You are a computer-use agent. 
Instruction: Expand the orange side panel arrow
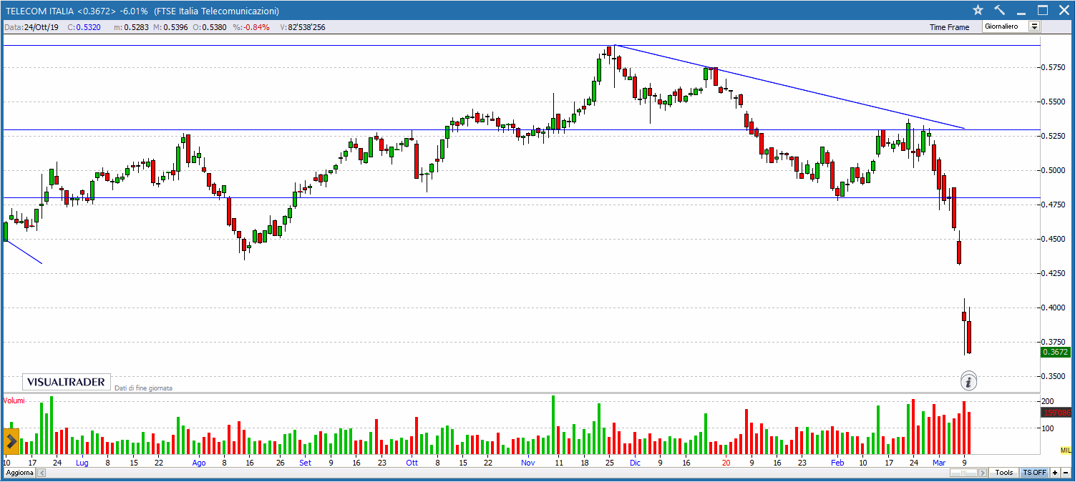(11, 441)
